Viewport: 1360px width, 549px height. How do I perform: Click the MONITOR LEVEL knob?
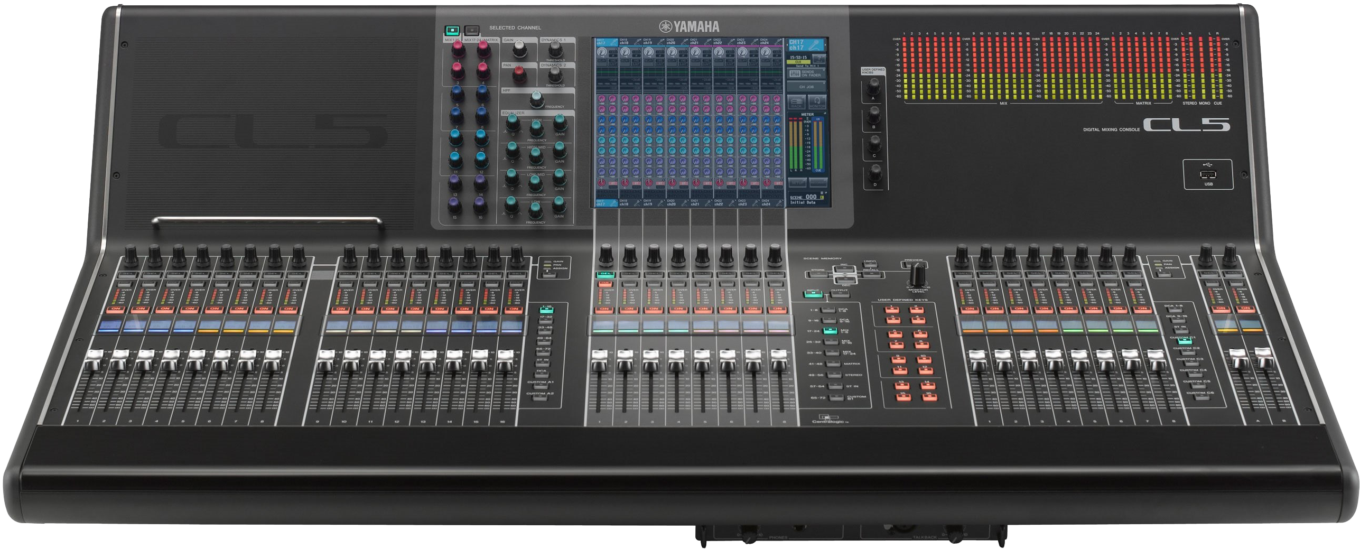click(x=918, y=274)
